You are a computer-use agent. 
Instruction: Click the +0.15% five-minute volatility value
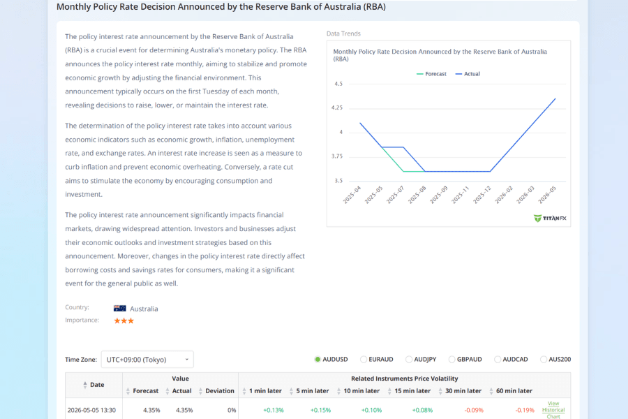click(x=320, y=410)
